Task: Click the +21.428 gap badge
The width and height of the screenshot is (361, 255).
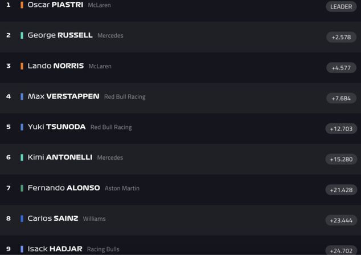Action: [341, 189]
